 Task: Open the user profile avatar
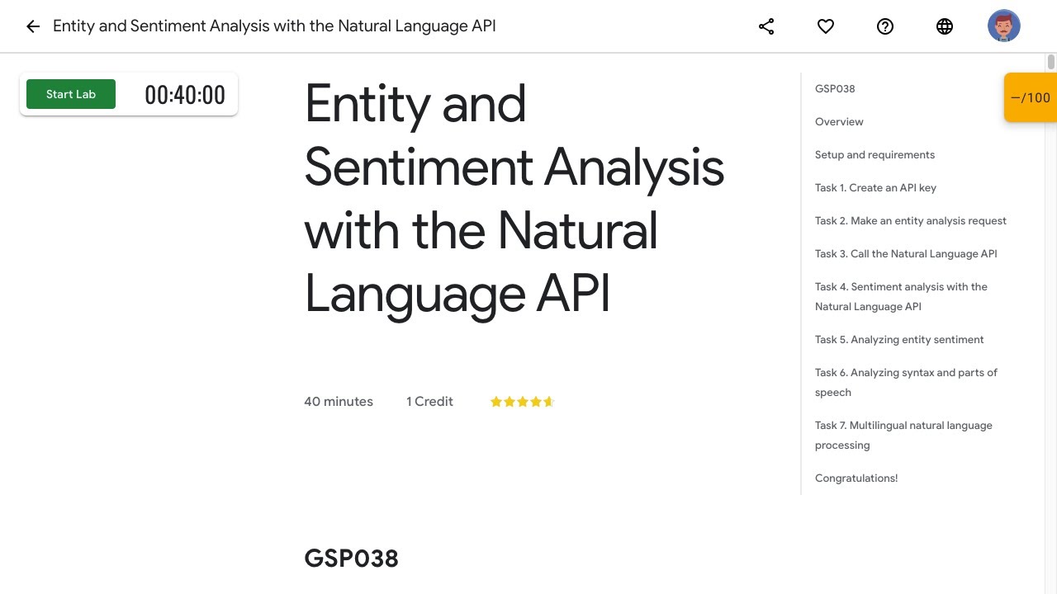1004,26
